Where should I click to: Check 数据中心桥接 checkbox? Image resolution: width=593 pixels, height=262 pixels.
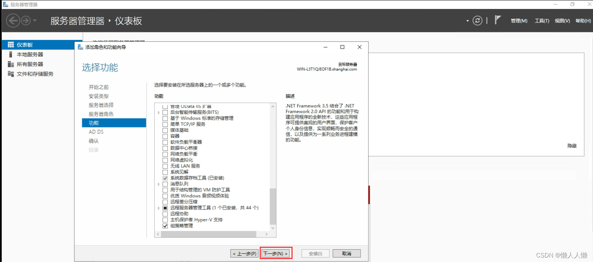coord(165,148)
